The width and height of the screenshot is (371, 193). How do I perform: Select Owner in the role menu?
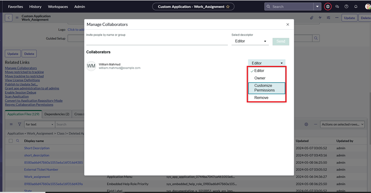(x=260, y=78)
